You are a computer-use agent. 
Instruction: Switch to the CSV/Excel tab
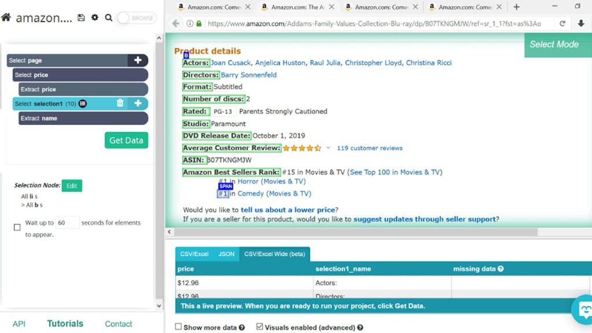[194, 254]
